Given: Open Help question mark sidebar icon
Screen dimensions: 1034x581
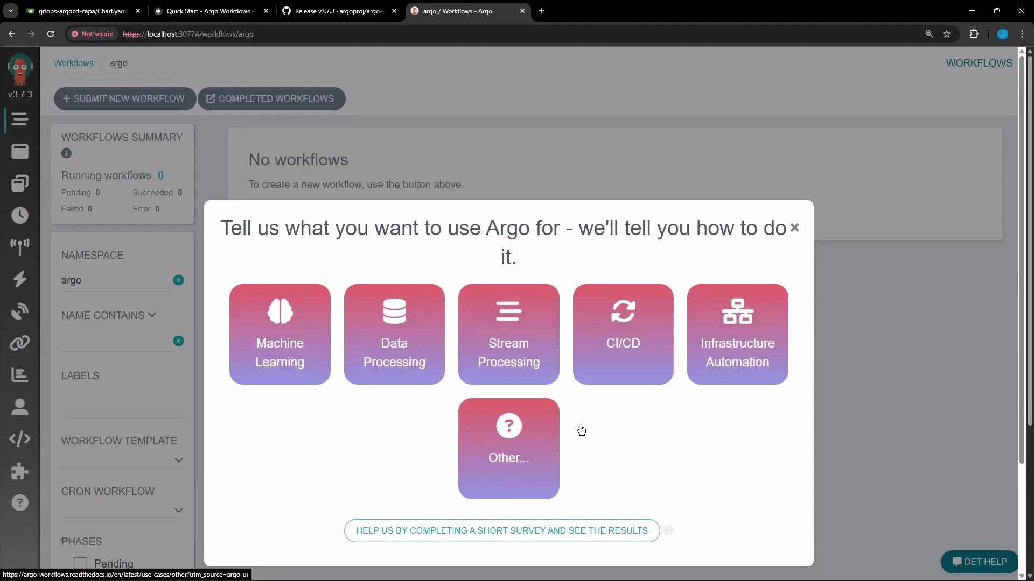Looking at the screenshot, I should [x=20, y=503].
